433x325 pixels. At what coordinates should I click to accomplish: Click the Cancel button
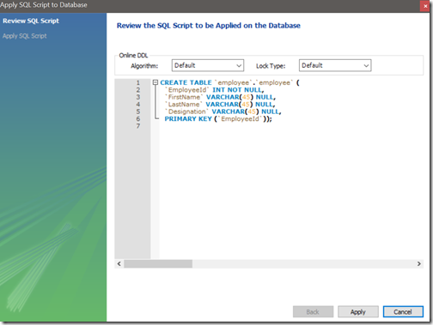click(403, 311)
